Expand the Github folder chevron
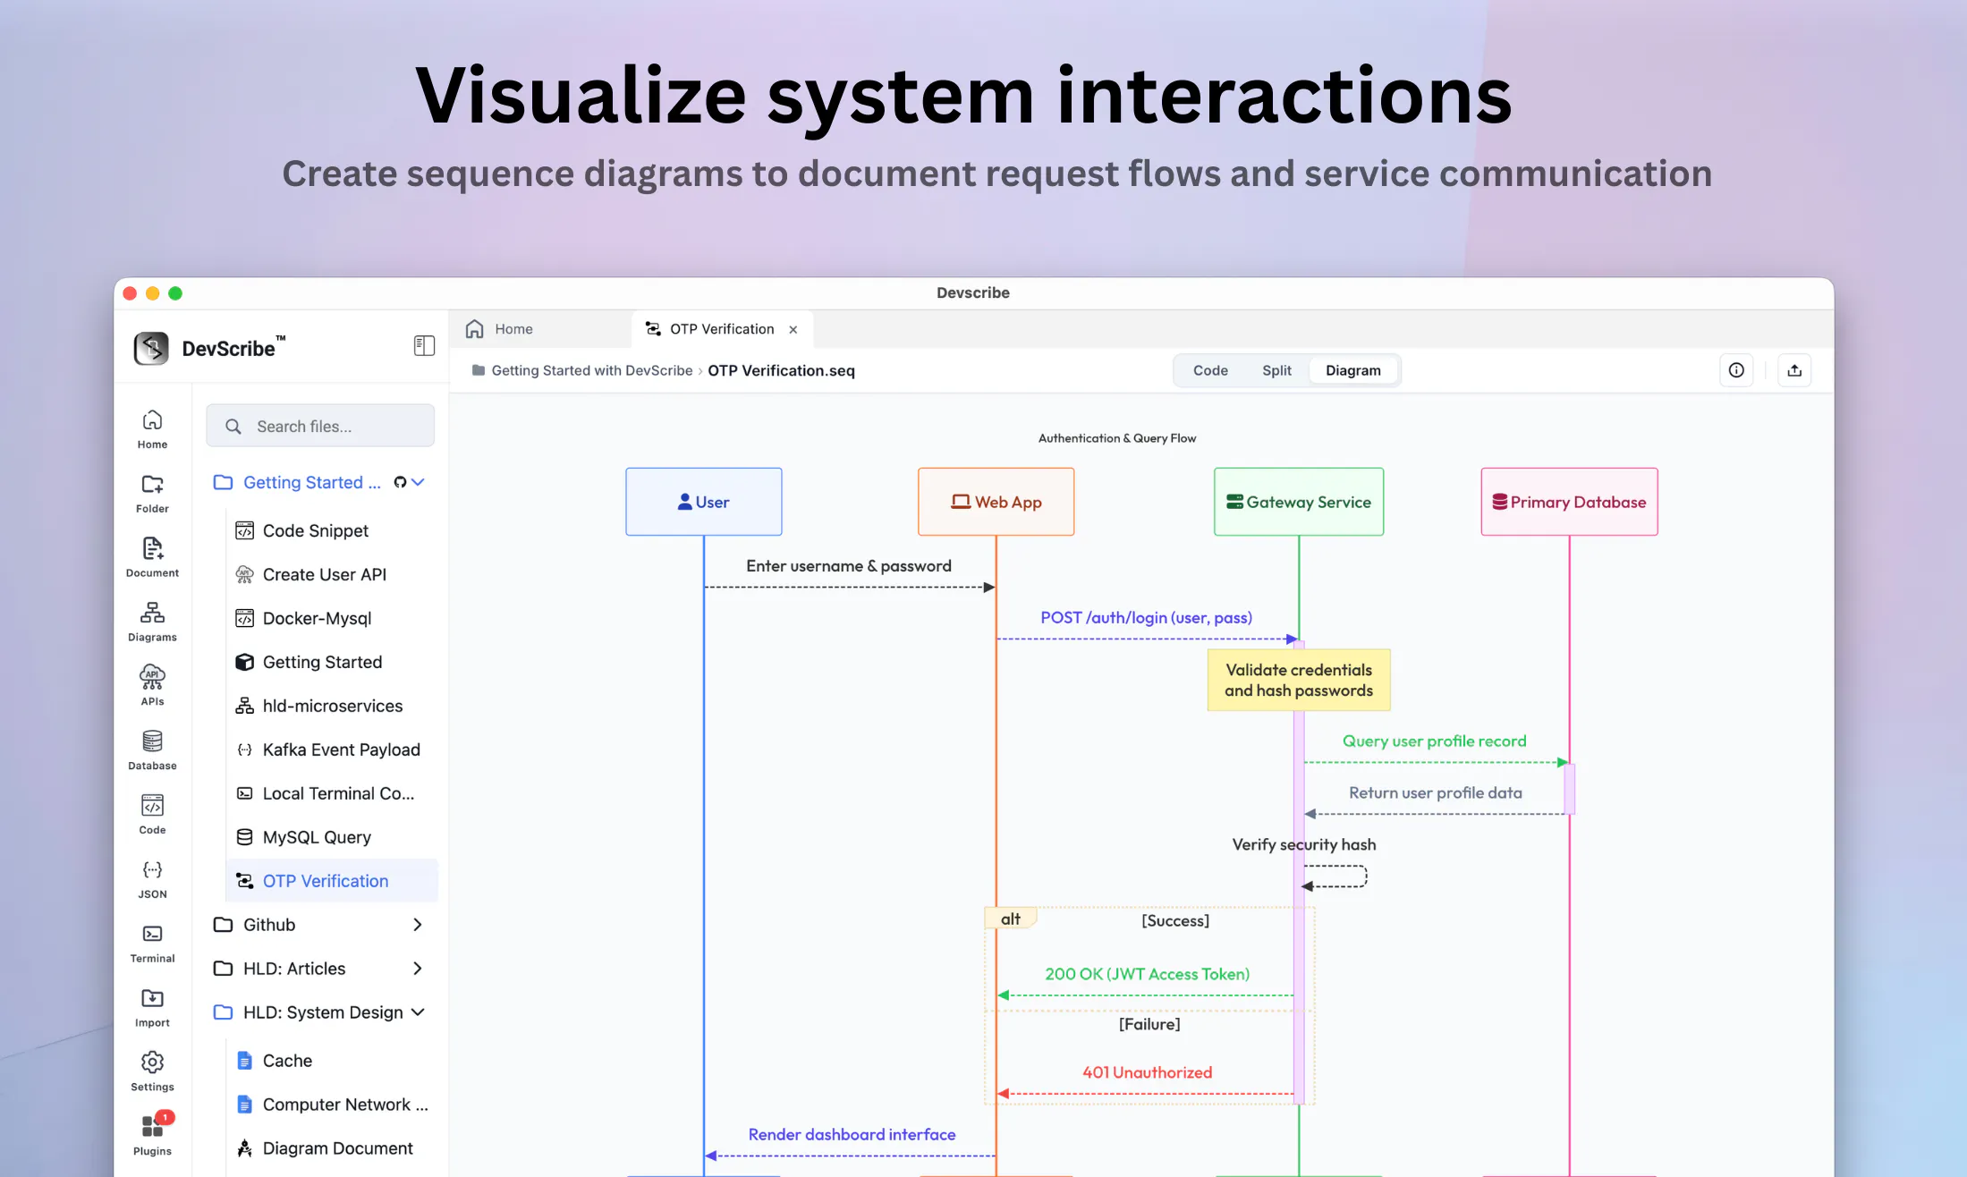The height and width of the screenshot is (1177, 1967). pyautogui.click(x=418, y=925)
